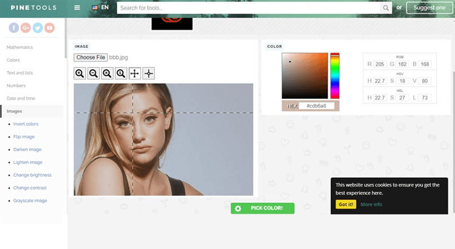455x249 pixels.
Task: Open the EN language selector
Action: point(101,8)
